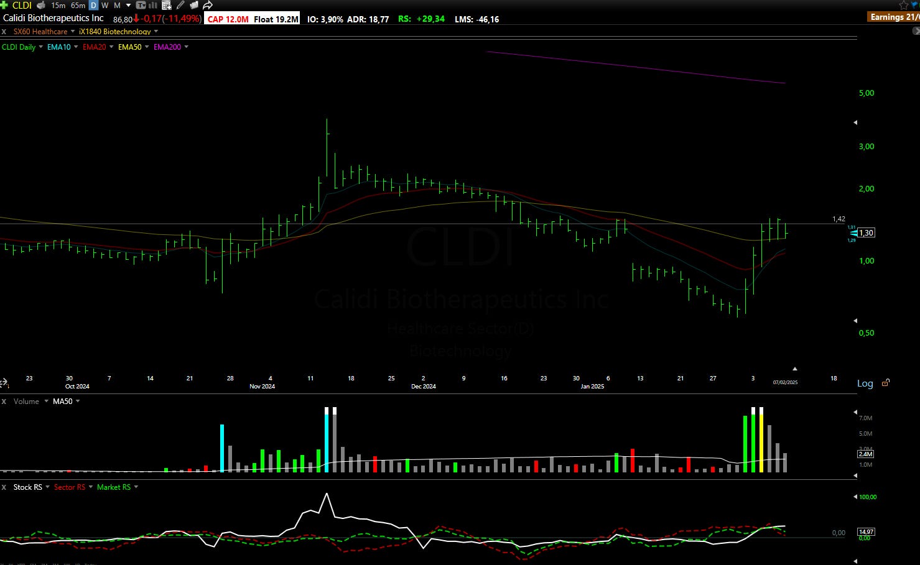Click the text-note T icon in toolbar
Screen dimensions: 920x565
click(141, 5)
